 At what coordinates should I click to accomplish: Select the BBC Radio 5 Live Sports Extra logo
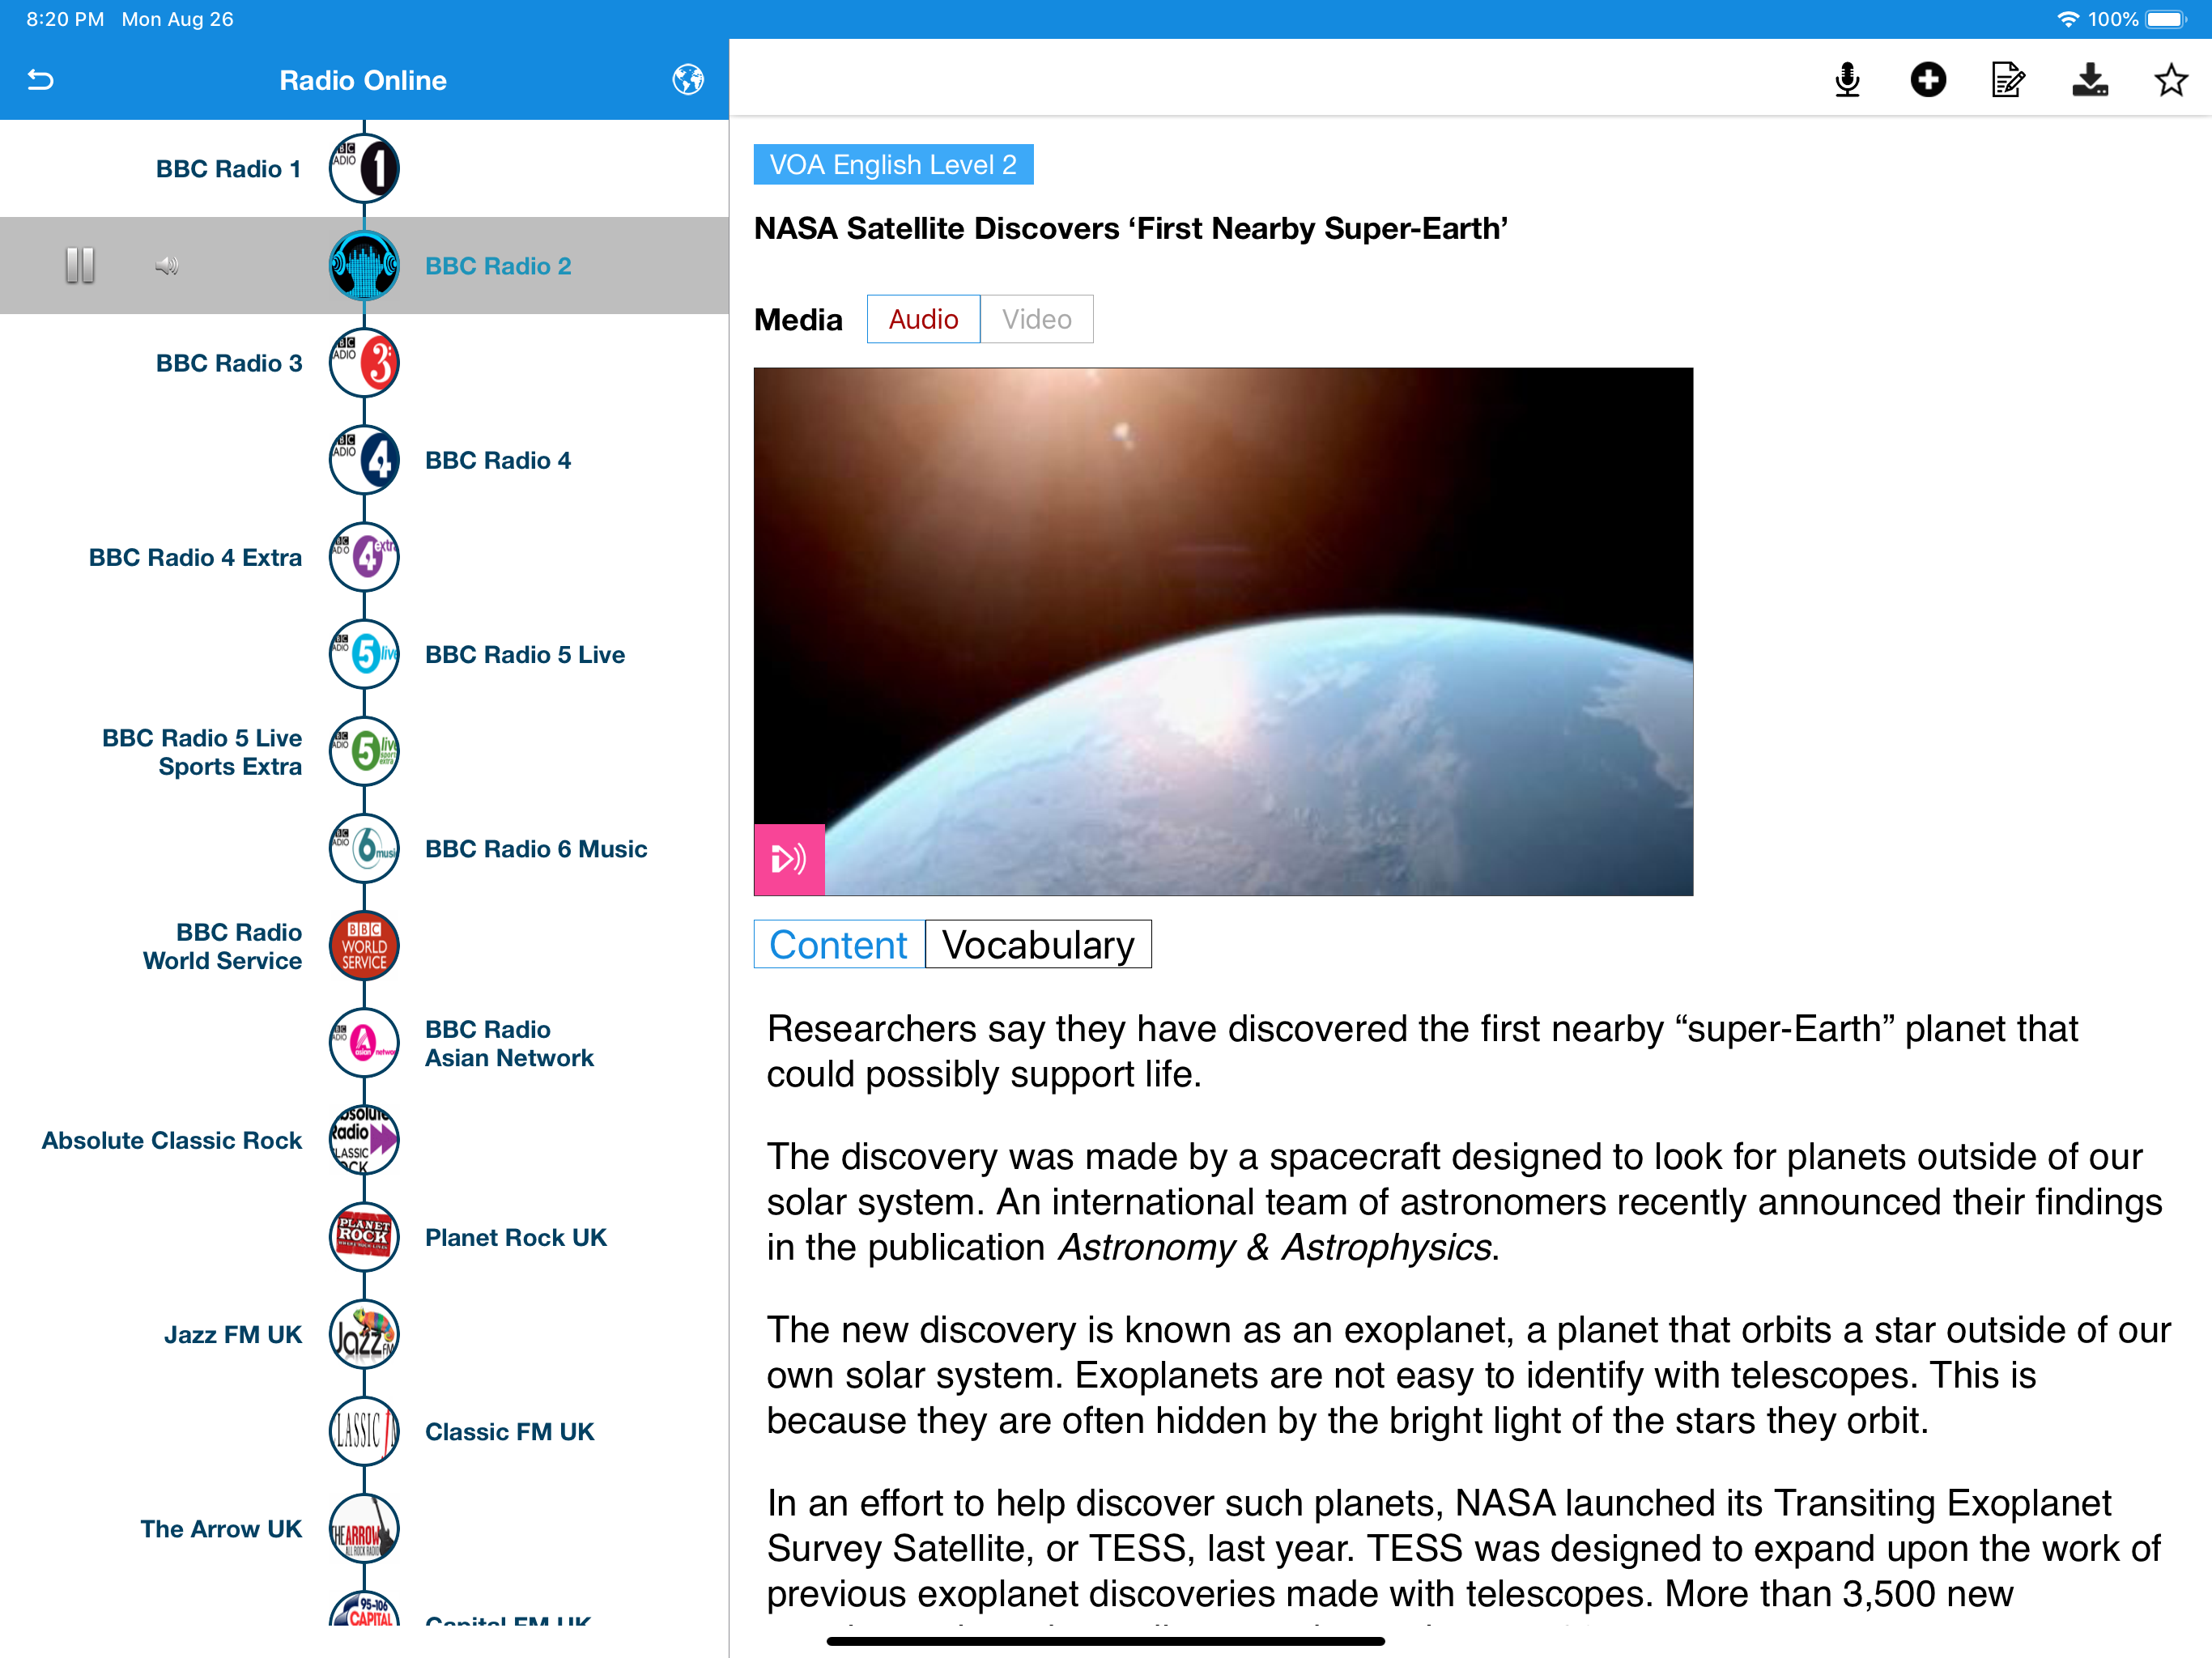[x=364, y=751]
